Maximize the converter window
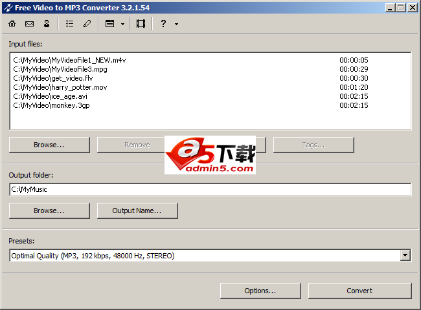The height and width of the screenshot is (310, 421). tap(401, 8)
